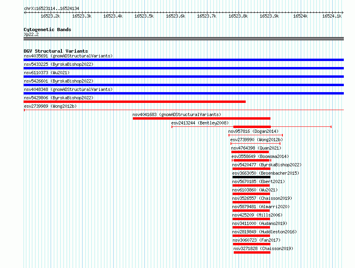Open nsv3271828 (Chaisson2019) label
The height and width of the screenshot is (268, 355).
(264, 248)
